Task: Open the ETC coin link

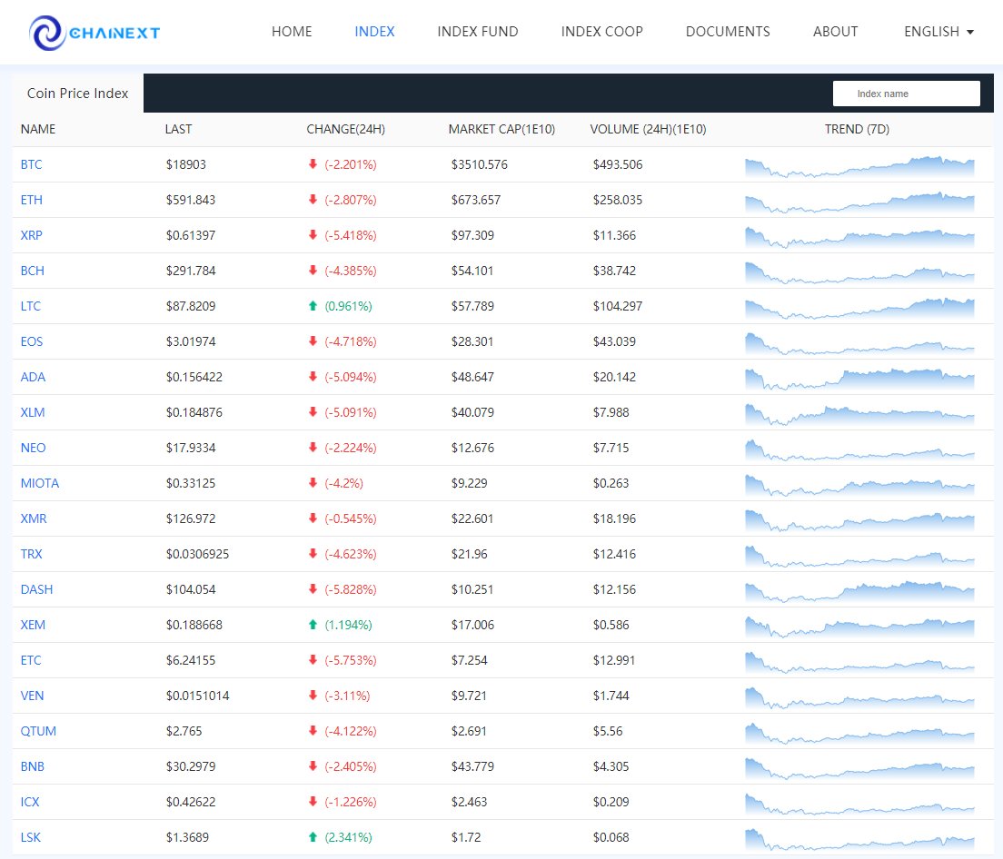Action: 31,660
